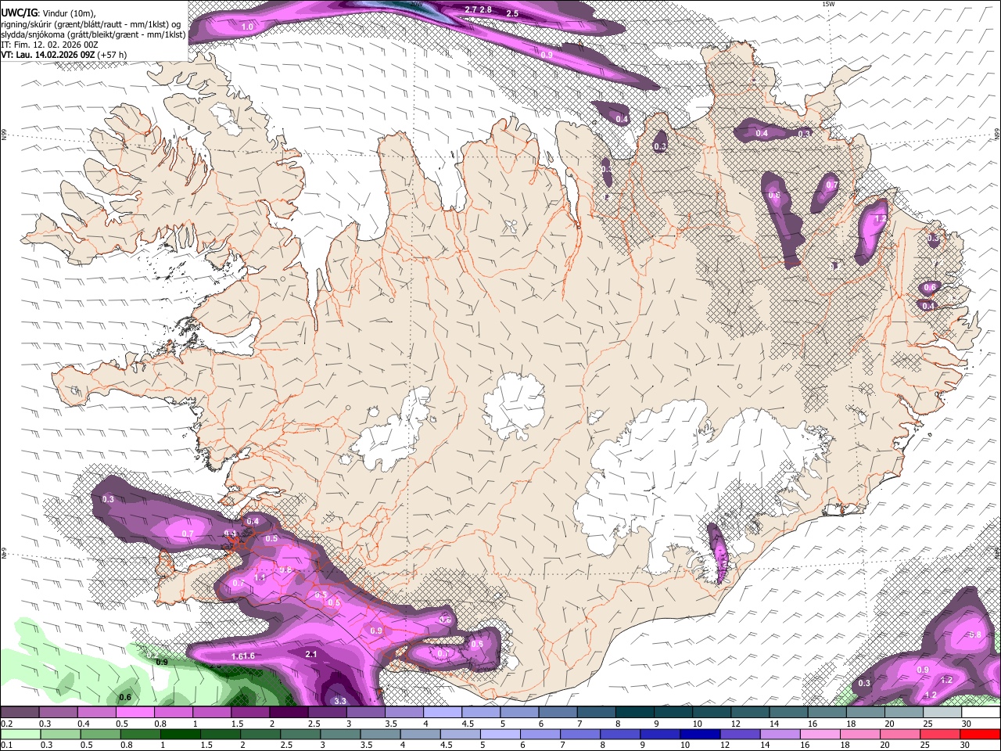Select the slate blue 6 swatch in snow scale
This screenshot has width=1001, height=751.
(558, 713)
